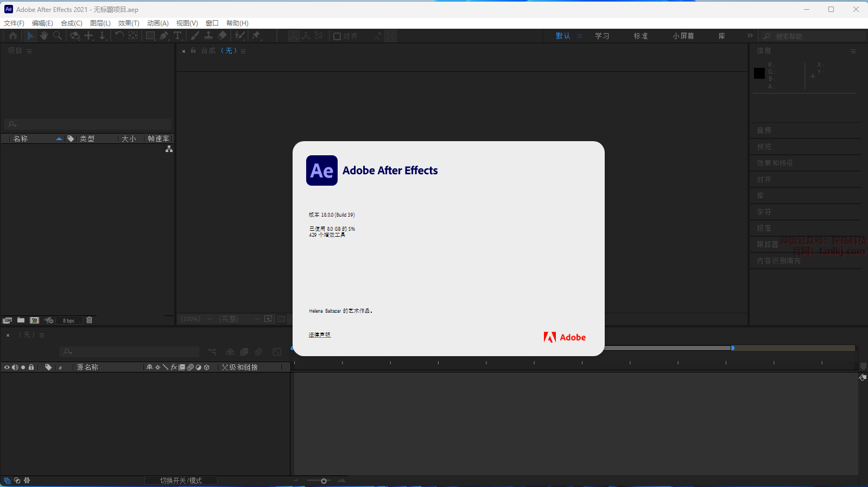Delete selected project items with trash icon
868x487 pixels.
(90, 320)
